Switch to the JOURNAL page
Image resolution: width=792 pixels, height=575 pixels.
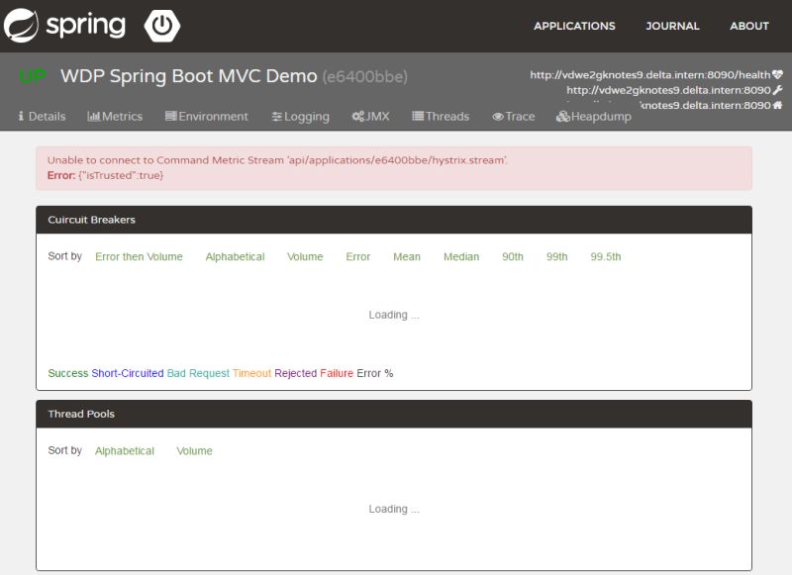click(x=672, y=26)
